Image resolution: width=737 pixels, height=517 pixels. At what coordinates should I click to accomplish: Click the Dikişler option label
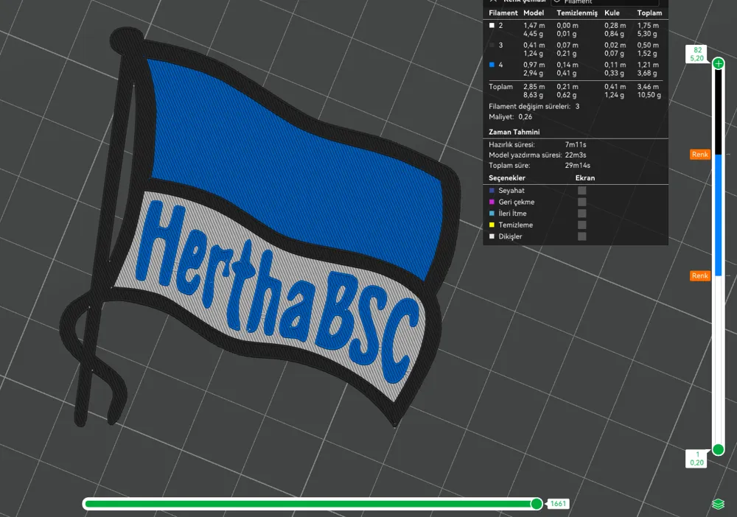click(511, 236)
